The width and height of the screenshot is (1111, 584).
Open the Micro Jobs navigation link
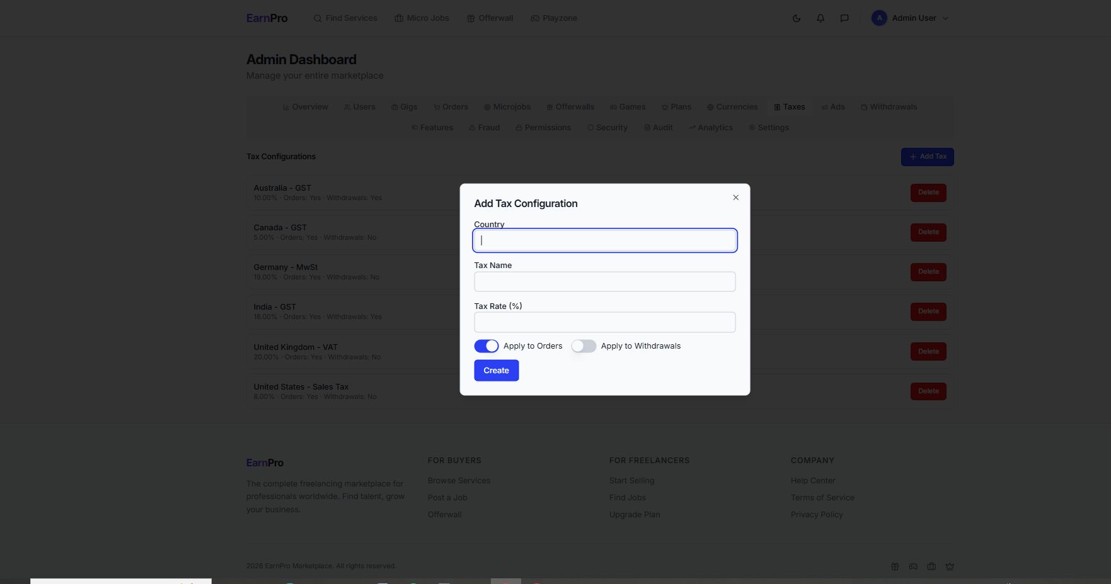422,18
